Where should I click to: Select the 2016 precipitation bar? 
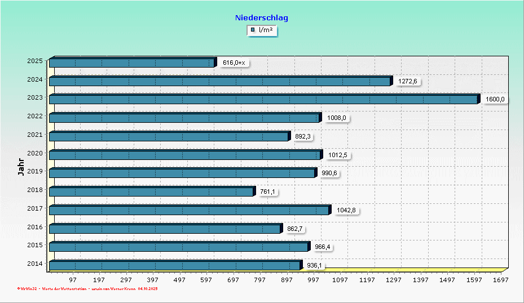[x=165, y=229]
